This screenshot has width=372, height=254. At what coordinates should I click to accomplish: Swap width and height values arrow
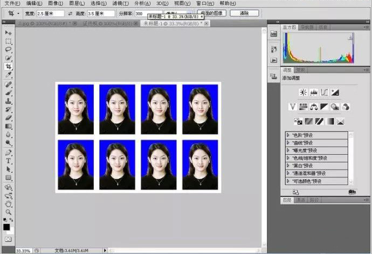click(x=71, y=13)
